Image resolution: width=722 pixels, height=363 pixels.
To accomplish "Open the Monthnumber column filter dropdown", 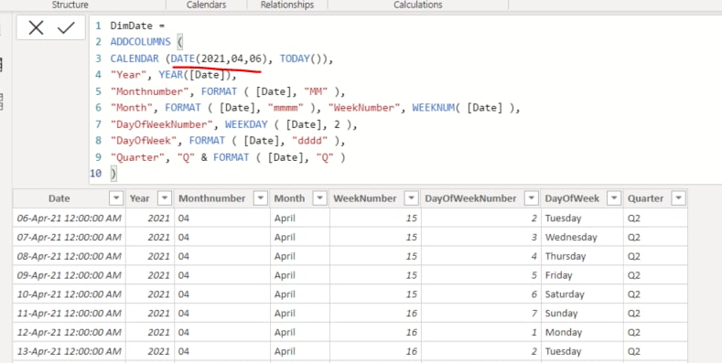I will coord(261,198).
